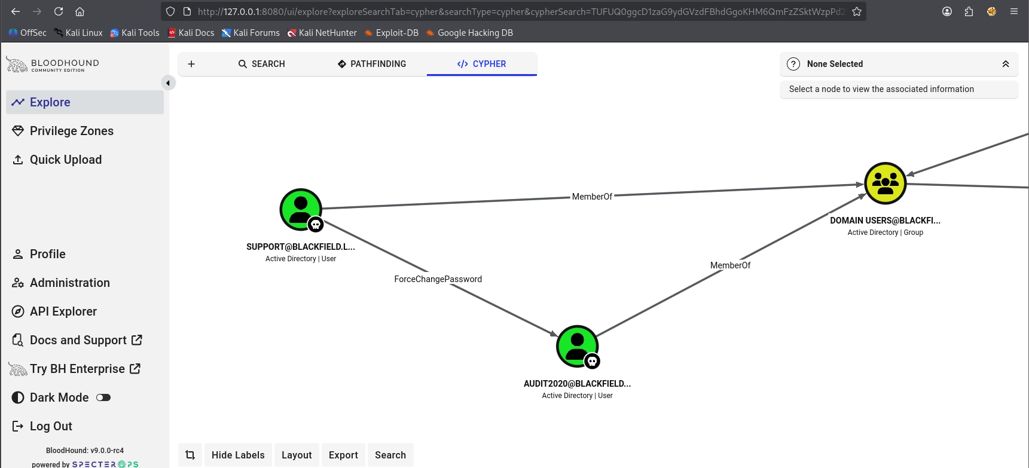Select the DOMAIN USERS group node
This screenshot has width=1029, height=468.
point(886,183)
